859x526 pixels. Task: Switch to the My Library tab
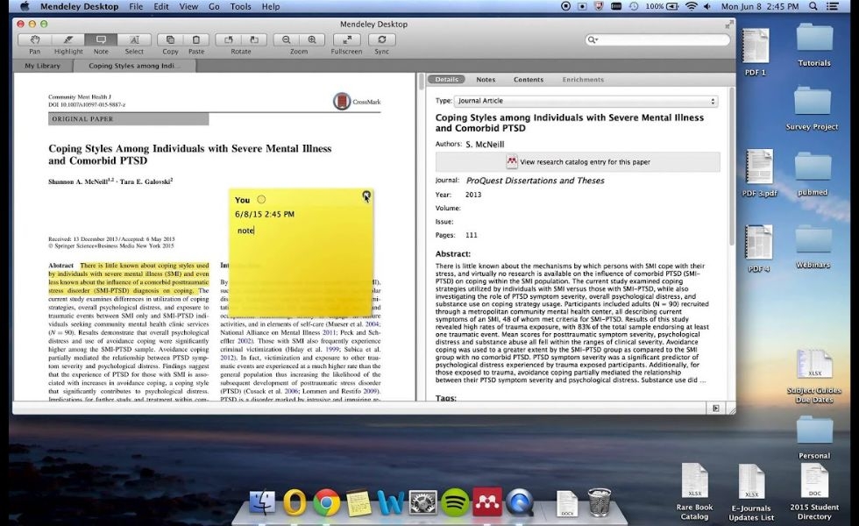click(42, 66)
